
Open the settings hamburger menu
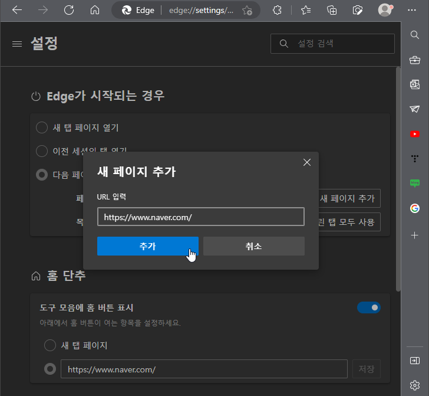17,44
